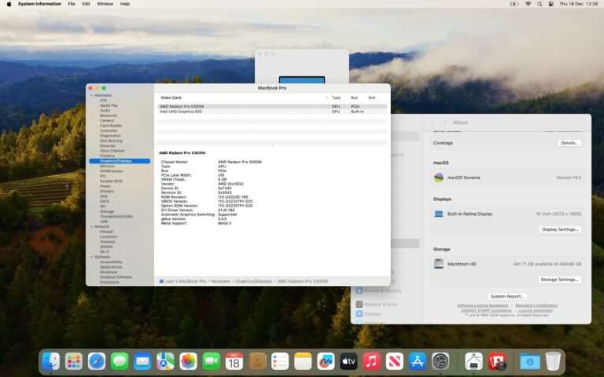
Task: Click Details button next to Coverage
Action: tap(569, 143)
